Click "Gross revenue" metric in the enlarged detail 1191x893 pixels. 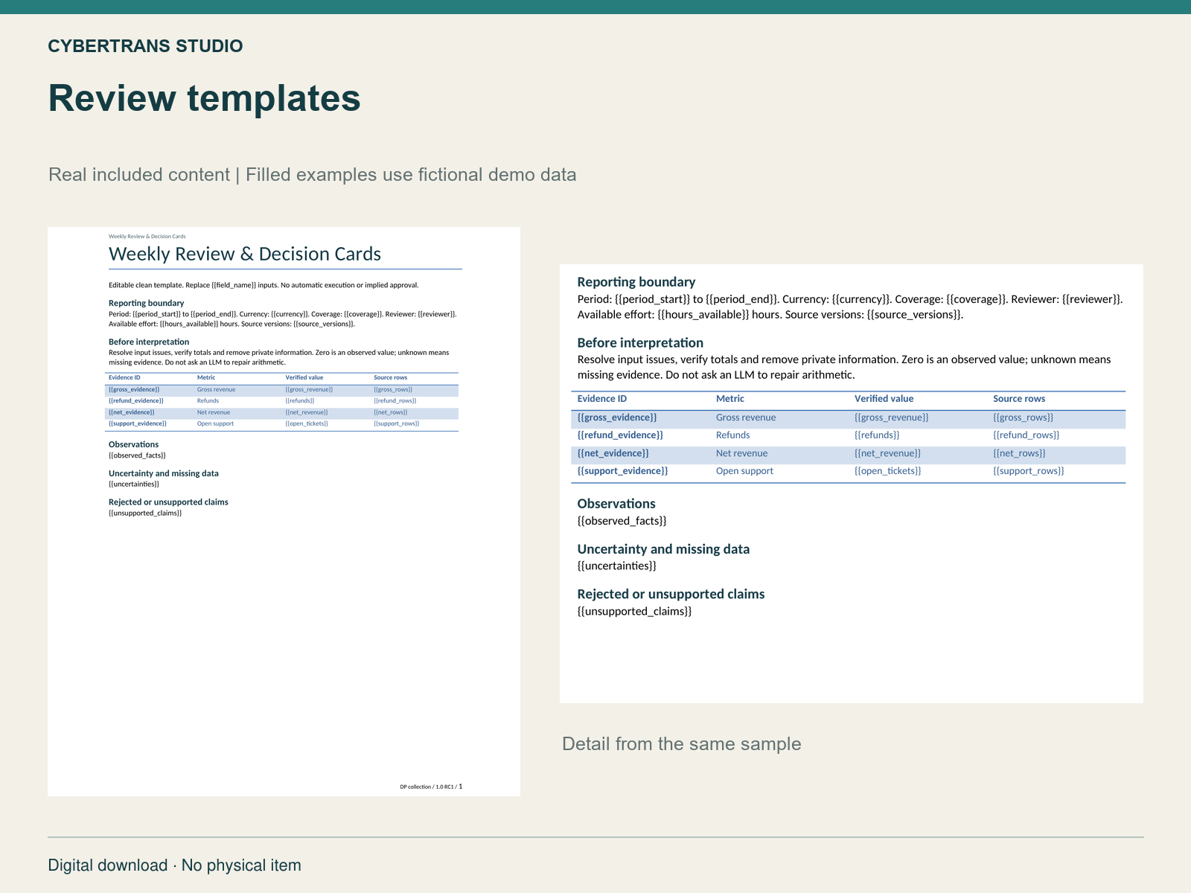pos(746,417)
